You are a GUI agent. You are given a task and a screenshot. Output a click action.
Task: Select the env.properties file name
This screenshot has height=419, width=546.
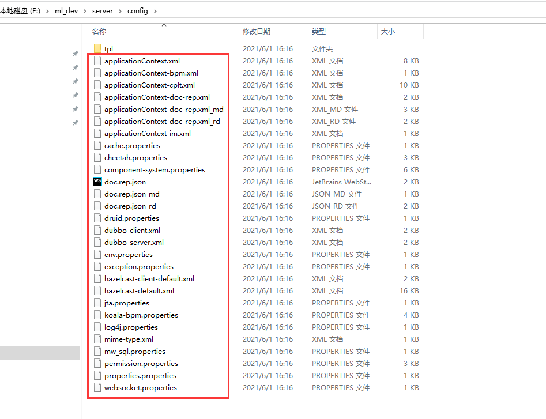[129, 254]
